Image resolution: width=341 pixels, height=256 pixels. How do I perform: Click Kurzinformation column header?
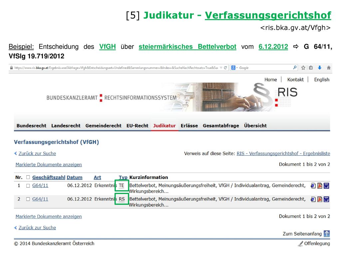tap(149, 177)
